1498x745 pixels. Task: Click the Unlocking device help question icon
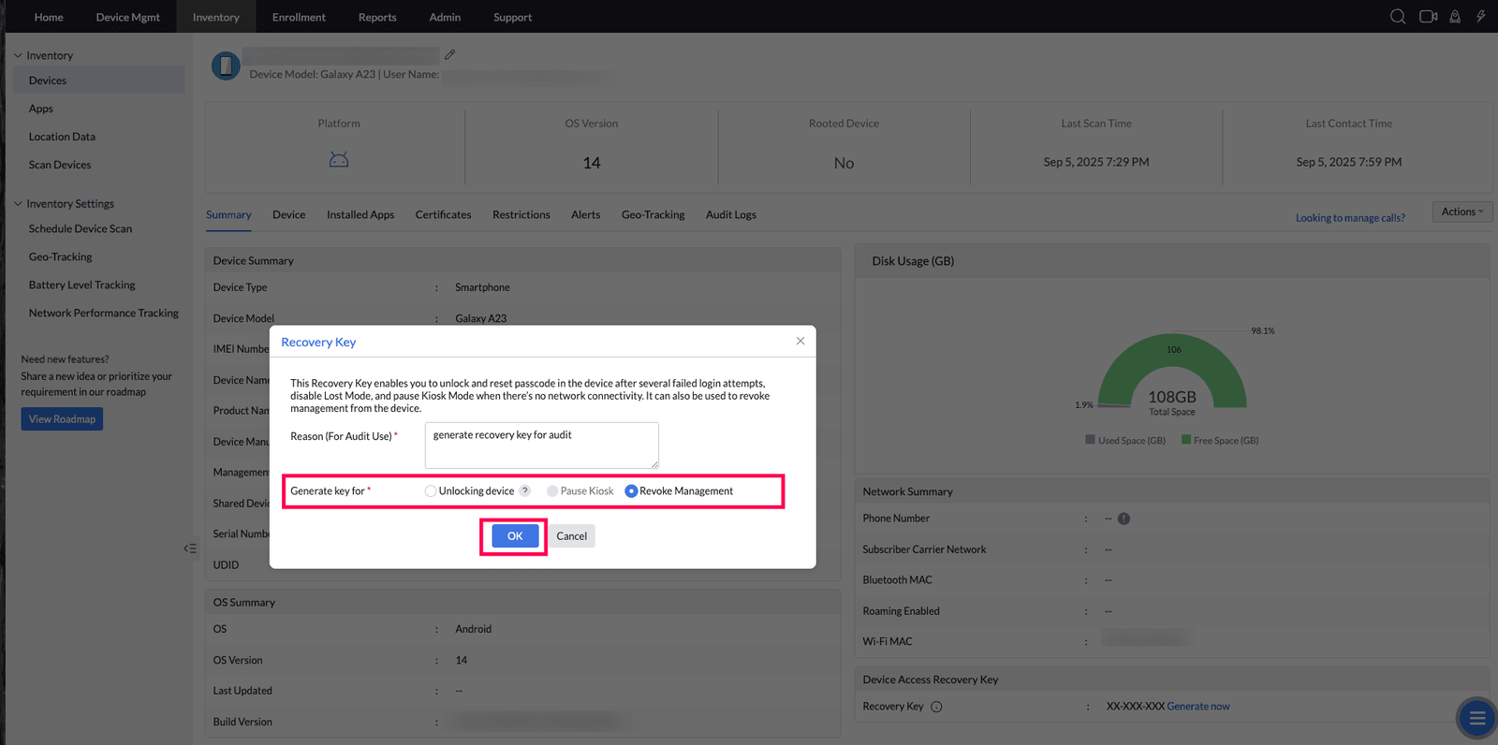(525, 490)
